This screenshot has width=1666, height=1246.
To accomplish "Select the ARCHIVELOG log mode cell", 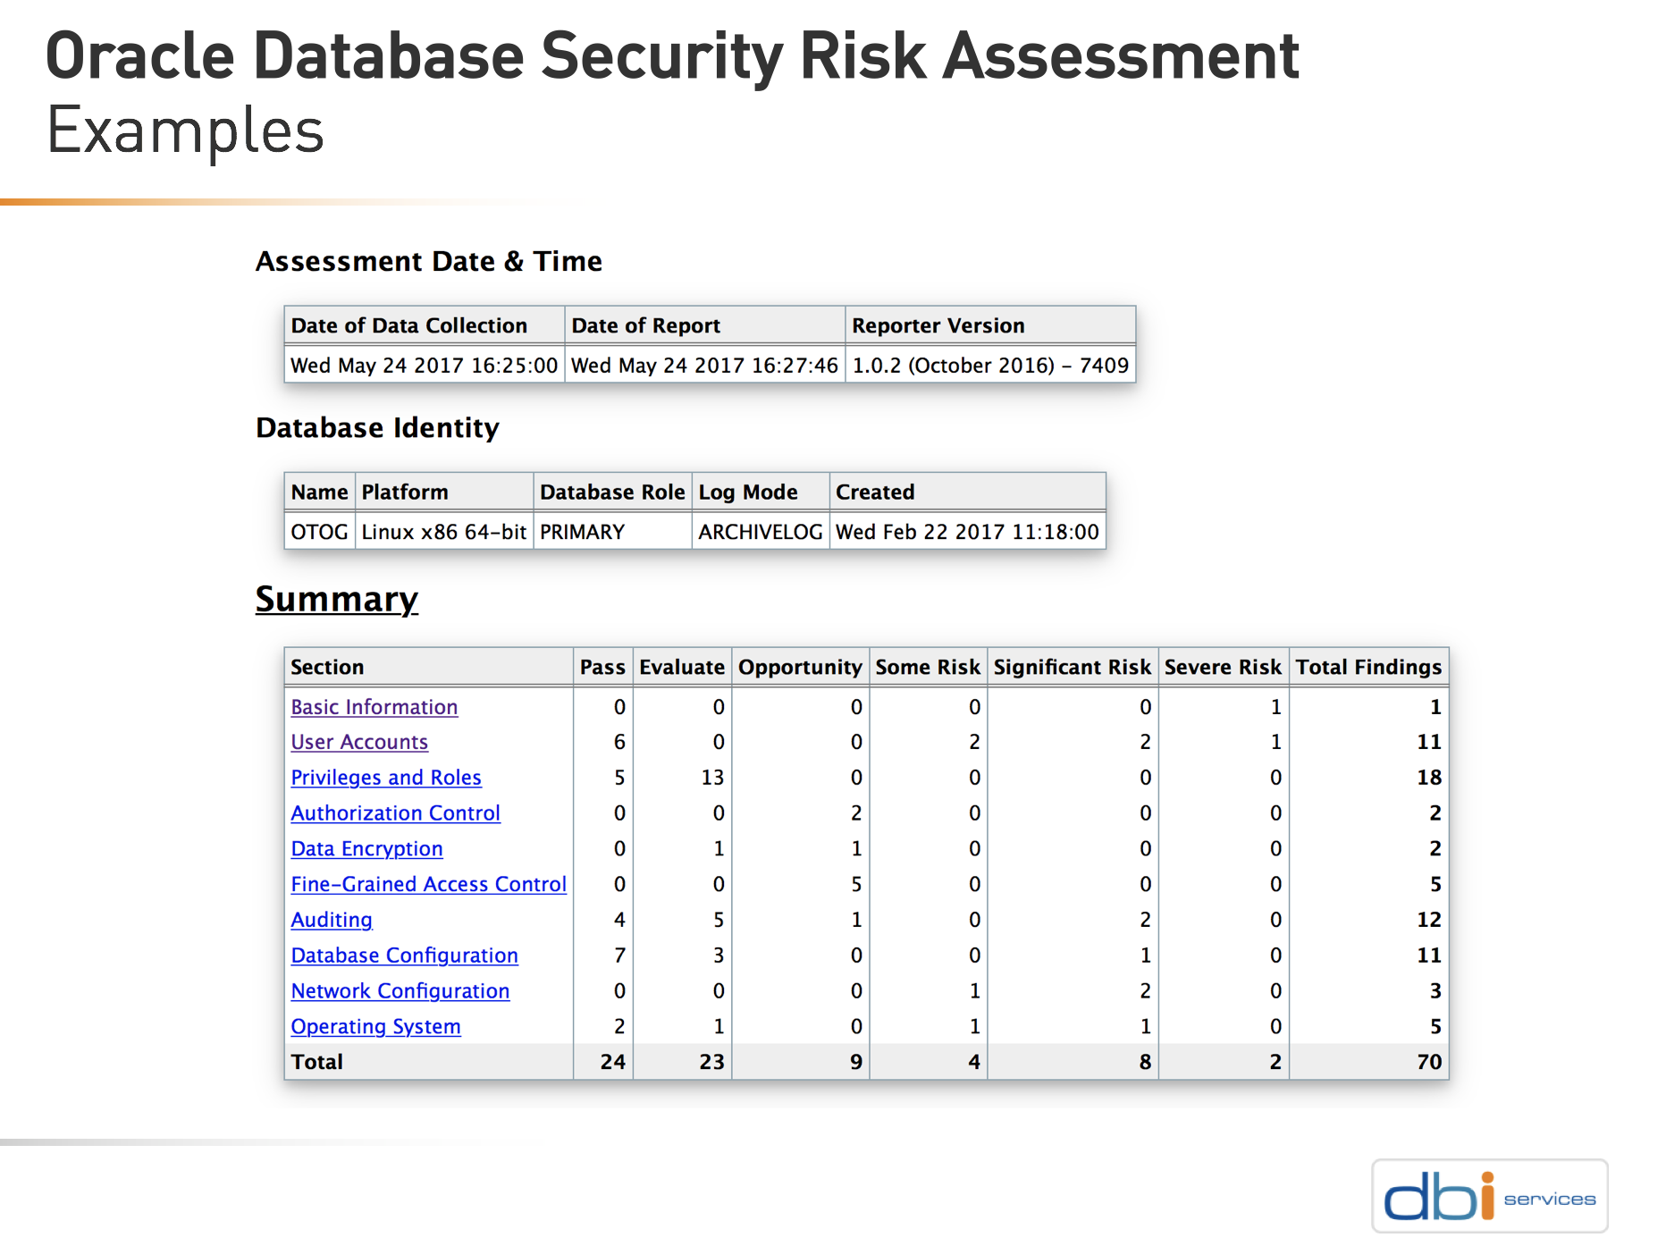I will click(760, 532).
